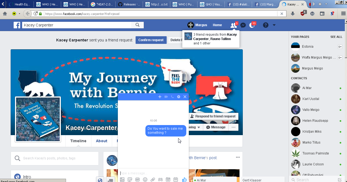This screenshot has width=347, height=182.
Task: Message Kacey Carpenter via Message button
Action: (x=216, y=127)
